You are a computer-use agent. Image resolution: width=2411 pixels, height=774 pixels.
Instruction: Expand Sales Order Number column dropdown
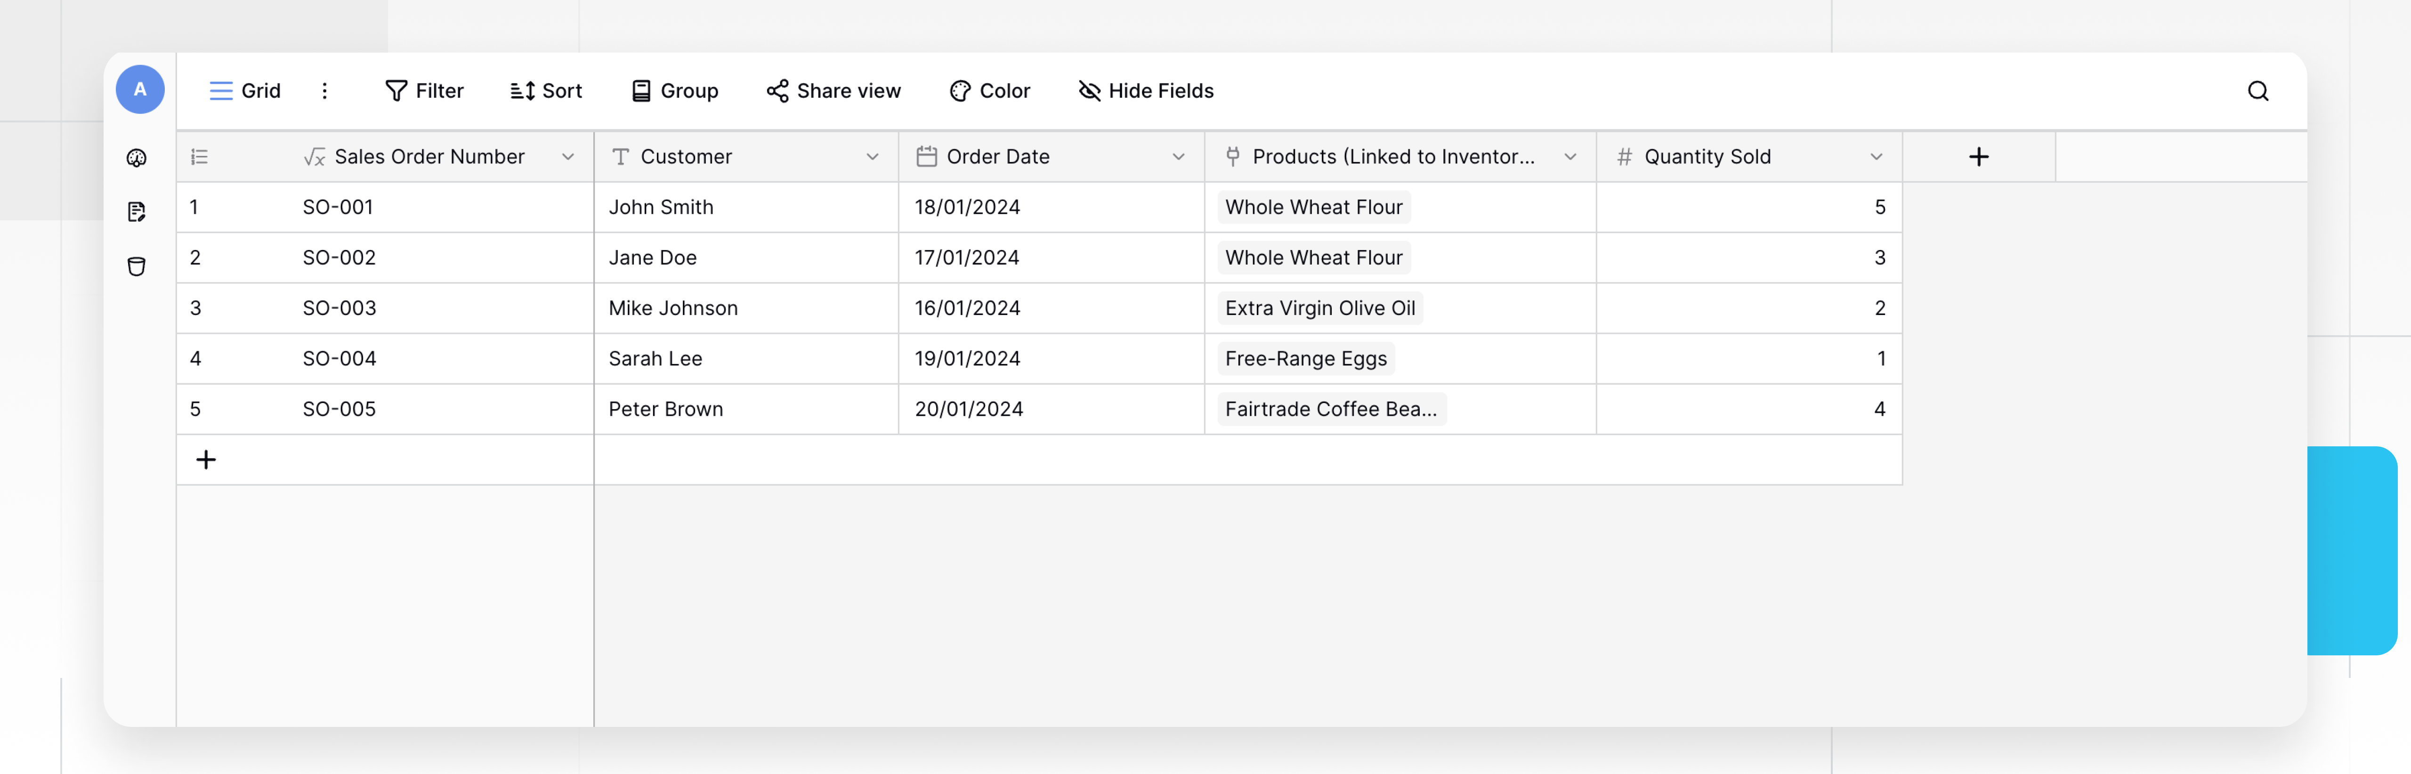(568, 157)
